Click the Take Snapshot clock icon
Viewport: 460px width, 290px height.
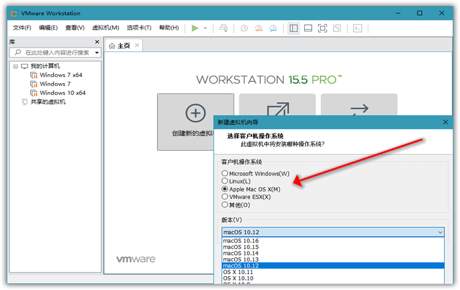[244, 28]
